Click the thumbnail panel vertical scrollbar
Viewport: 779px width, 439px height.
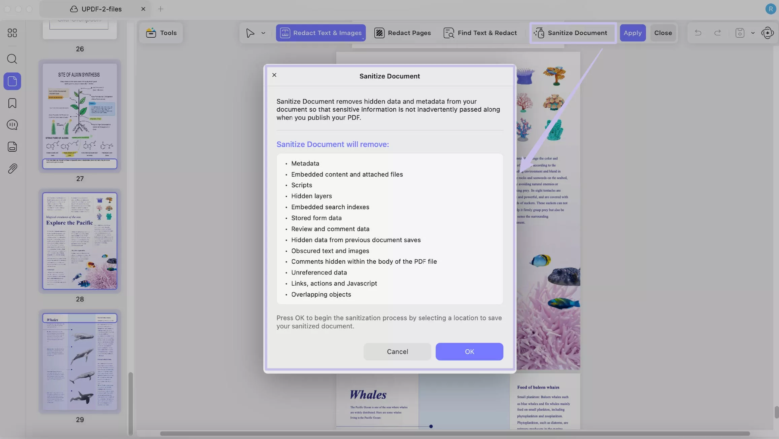click(131, 403)
